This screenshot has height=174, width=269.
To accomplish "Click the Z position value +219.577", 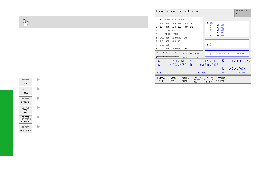I will (241, 61).
